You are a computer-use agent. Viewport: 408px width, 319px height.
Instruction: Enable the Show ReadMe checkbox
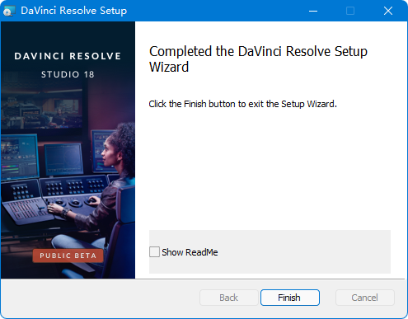coord(154,251)
